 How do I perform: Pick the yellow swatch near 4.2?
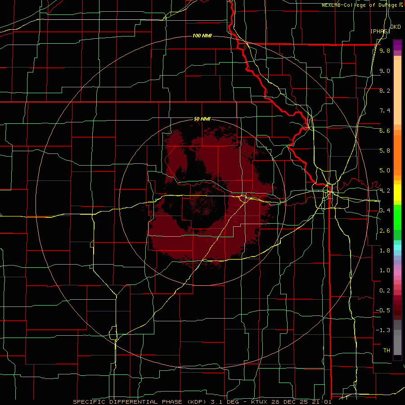pos(397,193)
